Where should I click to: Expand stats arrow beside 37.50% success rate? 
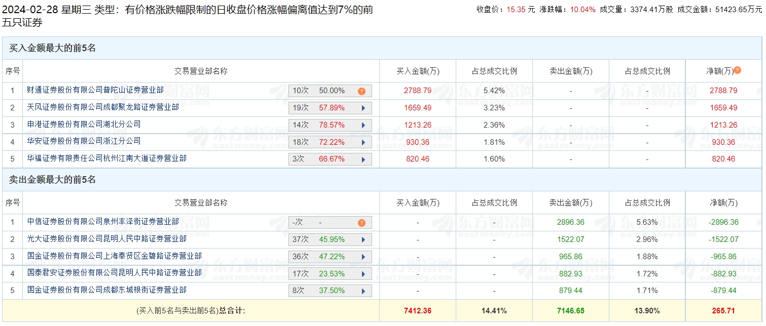[x=363, y=291]
